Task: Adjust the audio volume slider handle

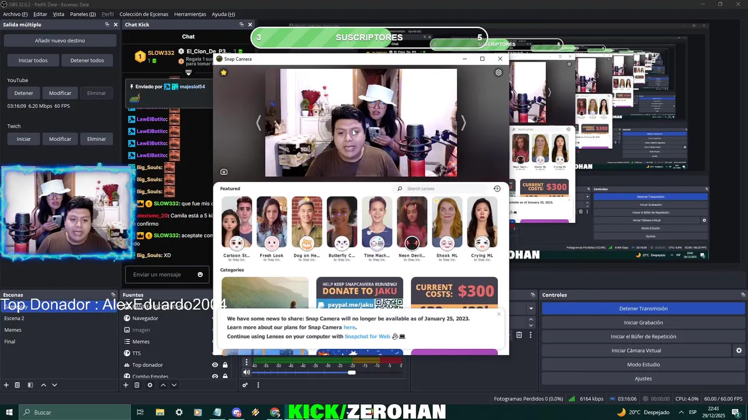Action: point(352,372)
